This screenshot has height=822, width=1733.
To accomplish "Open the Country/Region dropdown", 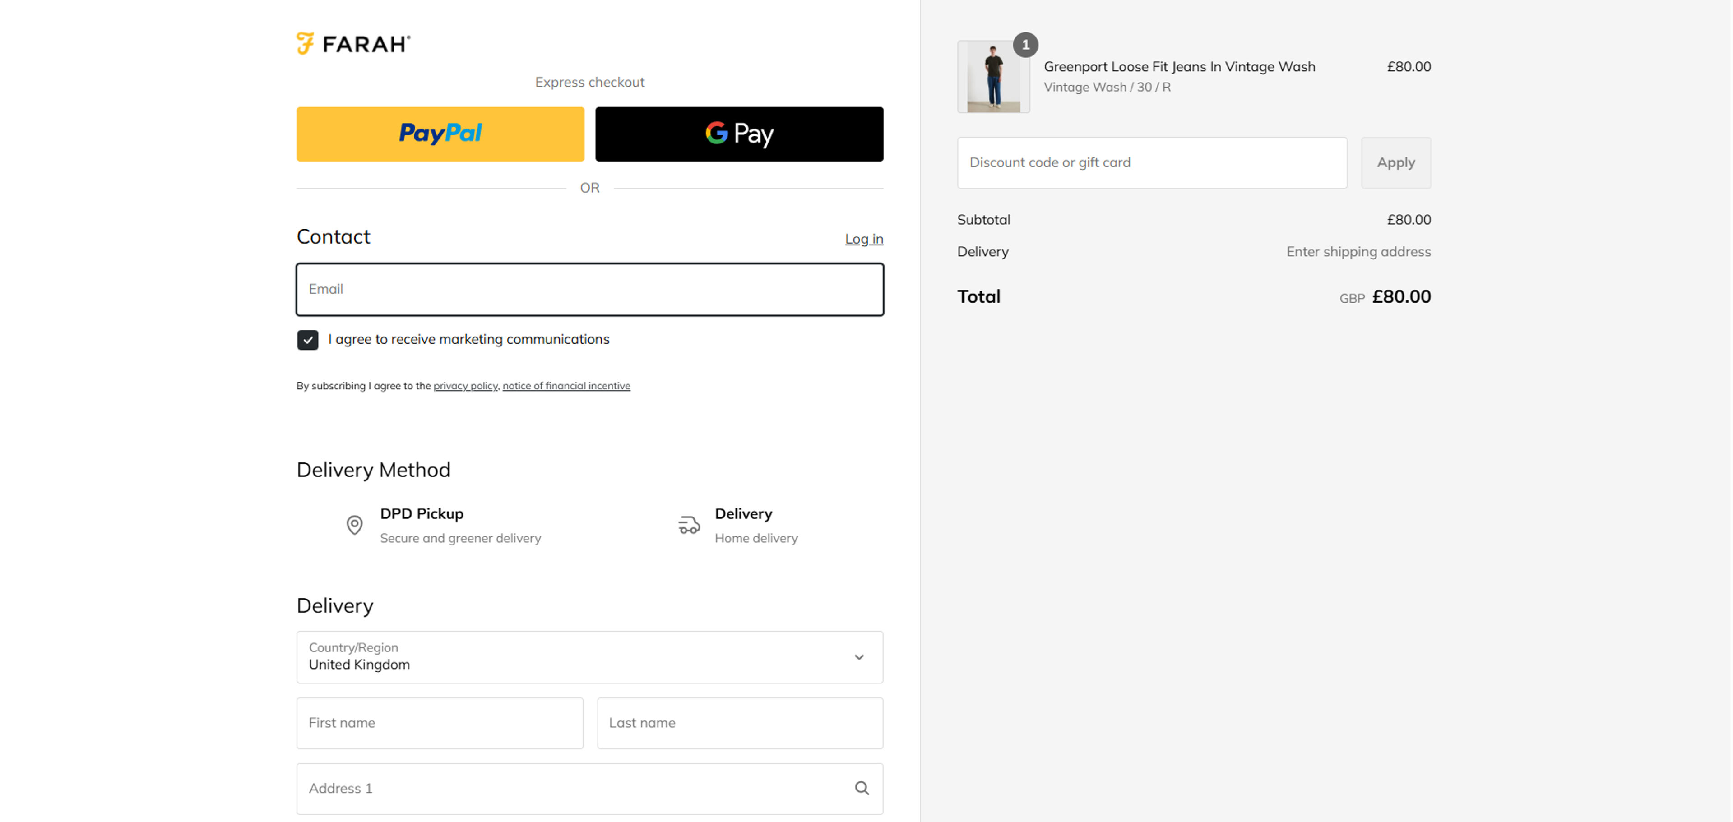I will 589,657.
